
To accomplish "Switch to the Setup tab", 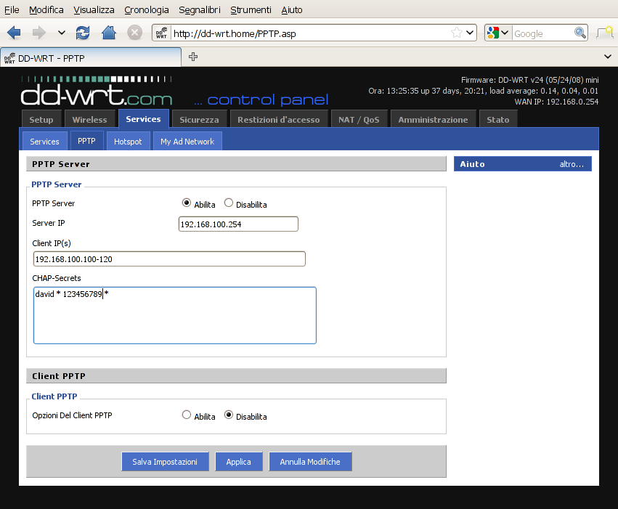I will [41, 119].
